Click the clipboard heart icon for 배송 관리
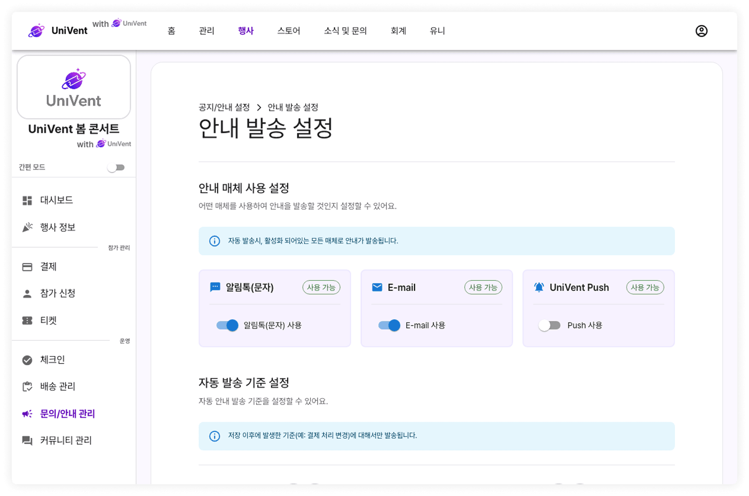 point(27,387)
